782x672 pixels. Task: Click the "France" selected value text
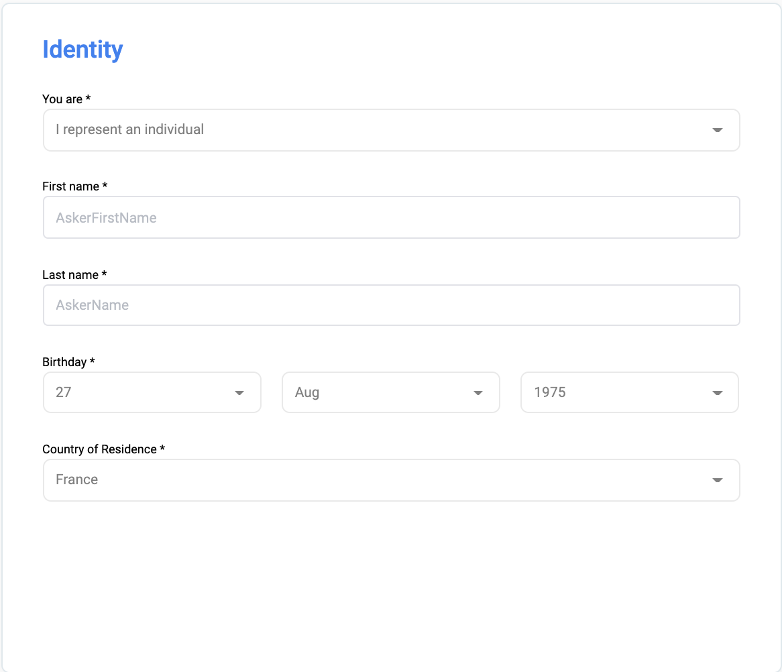(77, 480)
